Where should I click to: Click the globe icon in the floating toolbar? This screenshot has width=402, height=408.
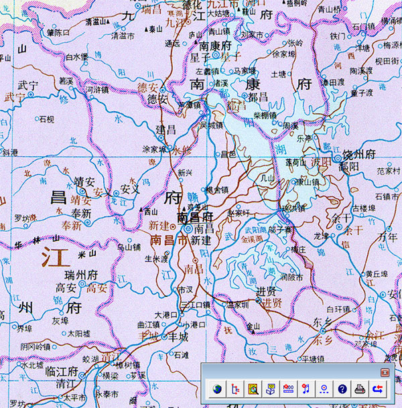(x=217, y=388)
